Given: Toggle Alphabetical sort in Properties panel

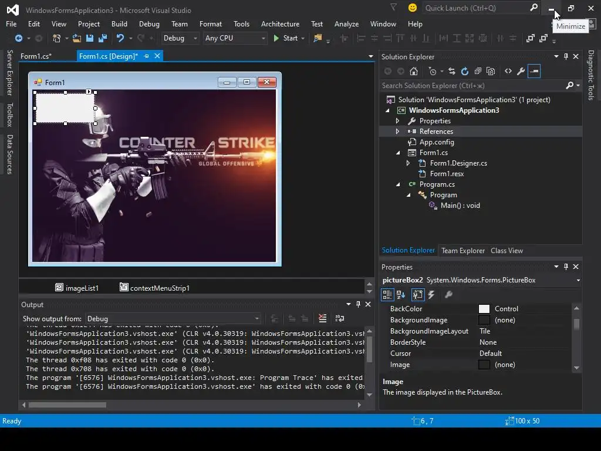Looking at the screenshot, I should coord(401,295).
